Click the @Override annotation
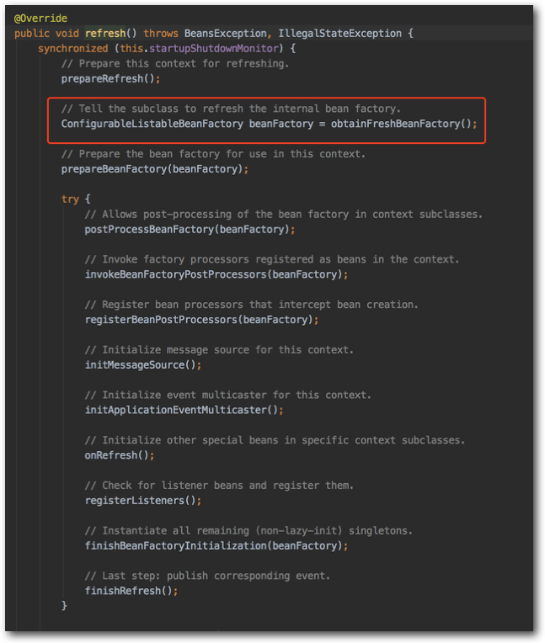Screen dimensions: 545x643 pos(40,18)
